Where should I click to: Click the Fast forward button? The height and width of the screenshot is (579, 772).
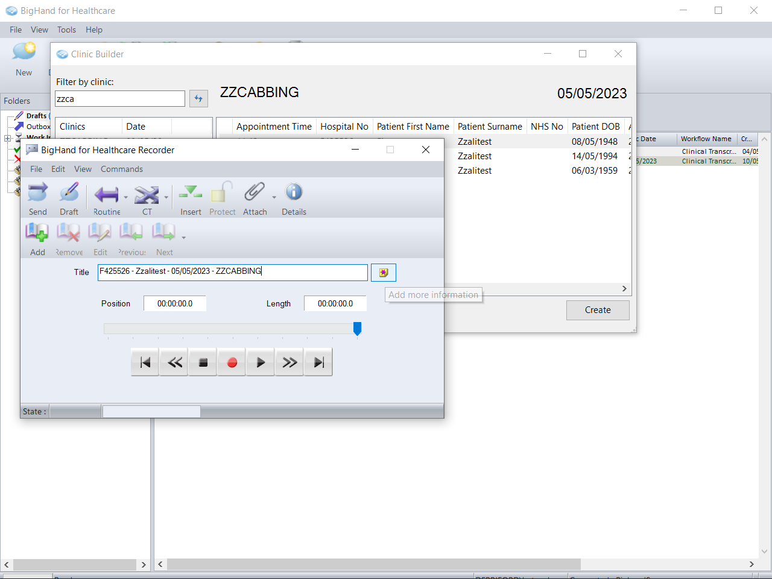click(x=289, y=362)
